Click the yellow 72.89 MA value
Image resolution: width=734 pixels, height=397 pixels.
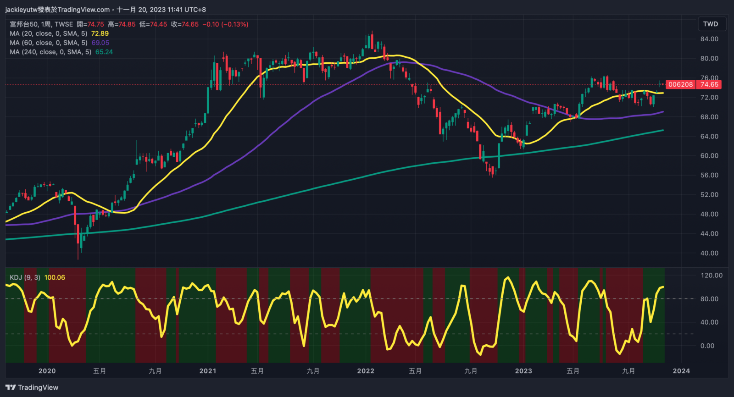pos(100,33)
